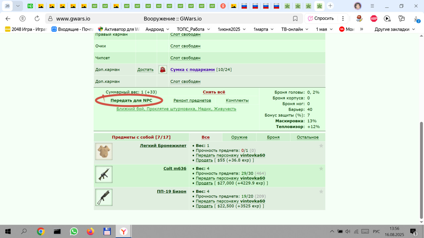This screenshot has height=238, width=424.
Task: Click Передать персонажу under ПП-19 Бизон
Action: click(230, 201)
